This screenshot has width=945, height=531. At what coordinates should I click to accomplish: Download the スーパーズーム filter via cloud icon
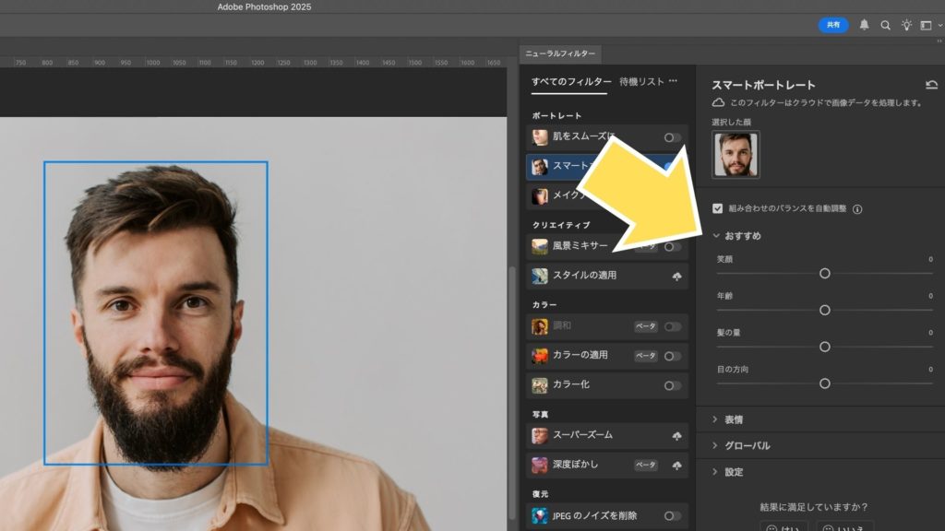[x=676, y=435]
